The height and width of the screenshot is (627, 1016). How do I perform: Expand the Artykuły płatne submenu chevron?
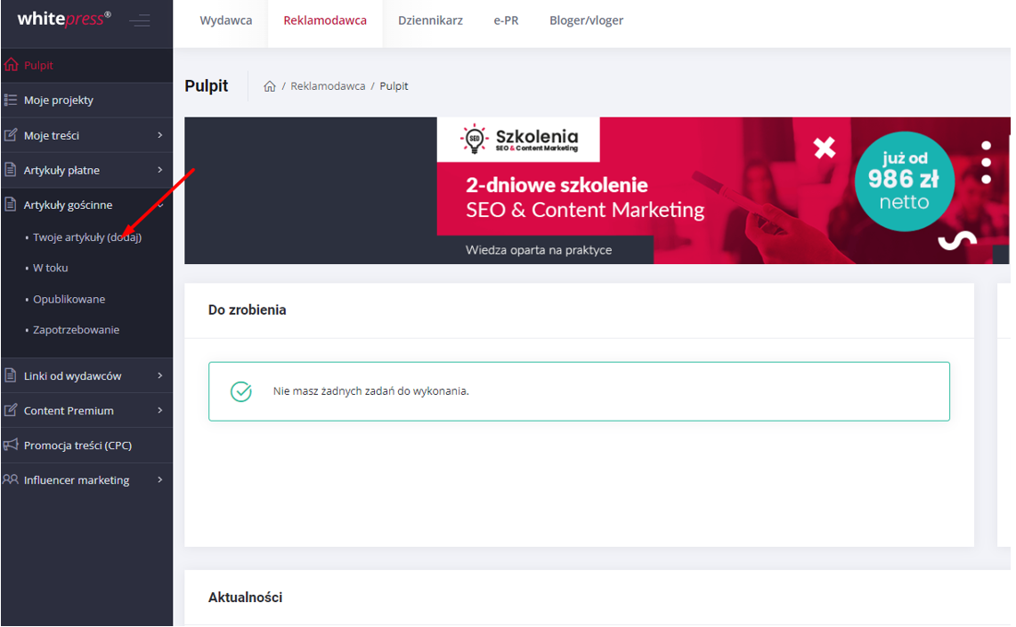(x=160, y=170)
